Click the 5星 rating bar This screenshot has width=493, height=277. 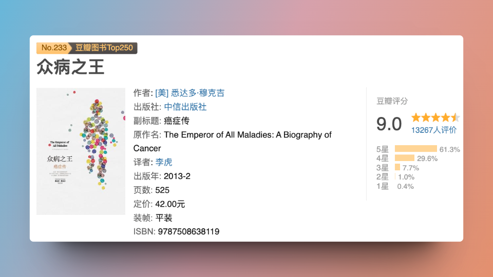(x=415, y=149)
